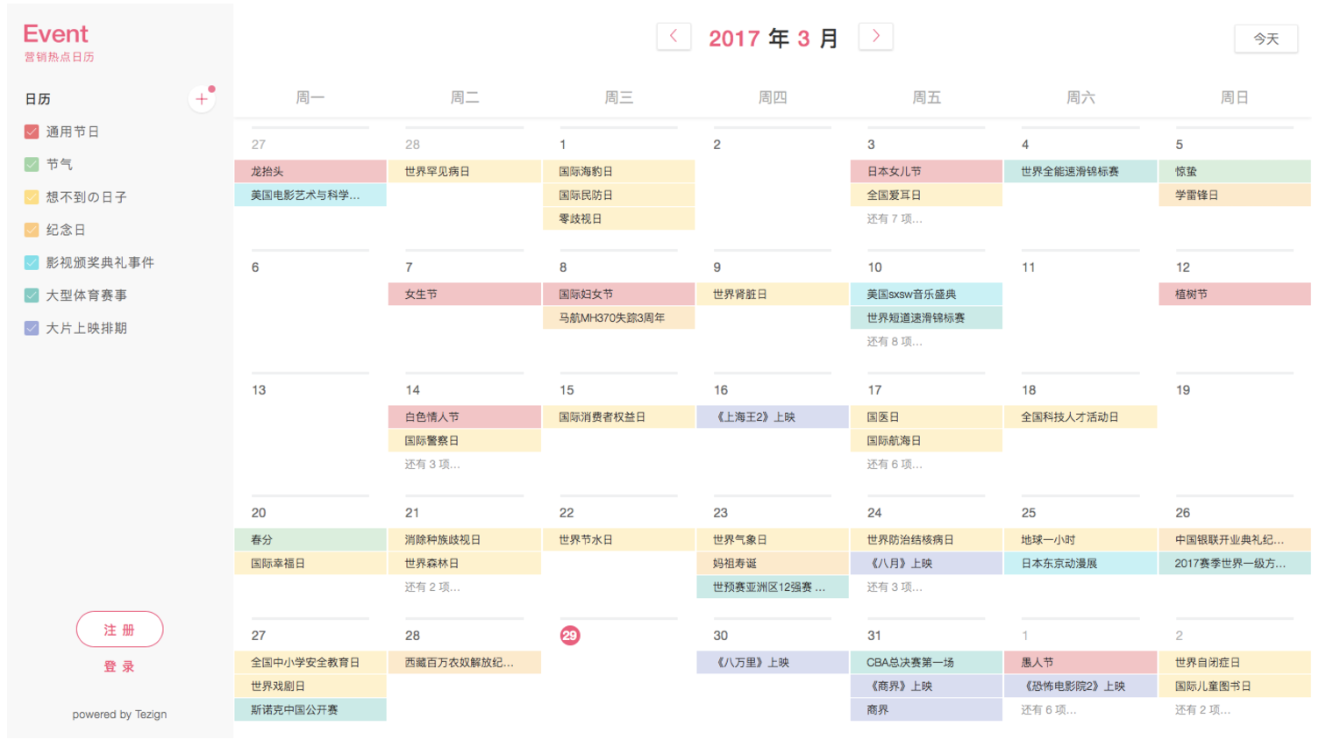Open the 国际妇女节 event
This screenshot has height=747, width=1319.
pos(618,295)
